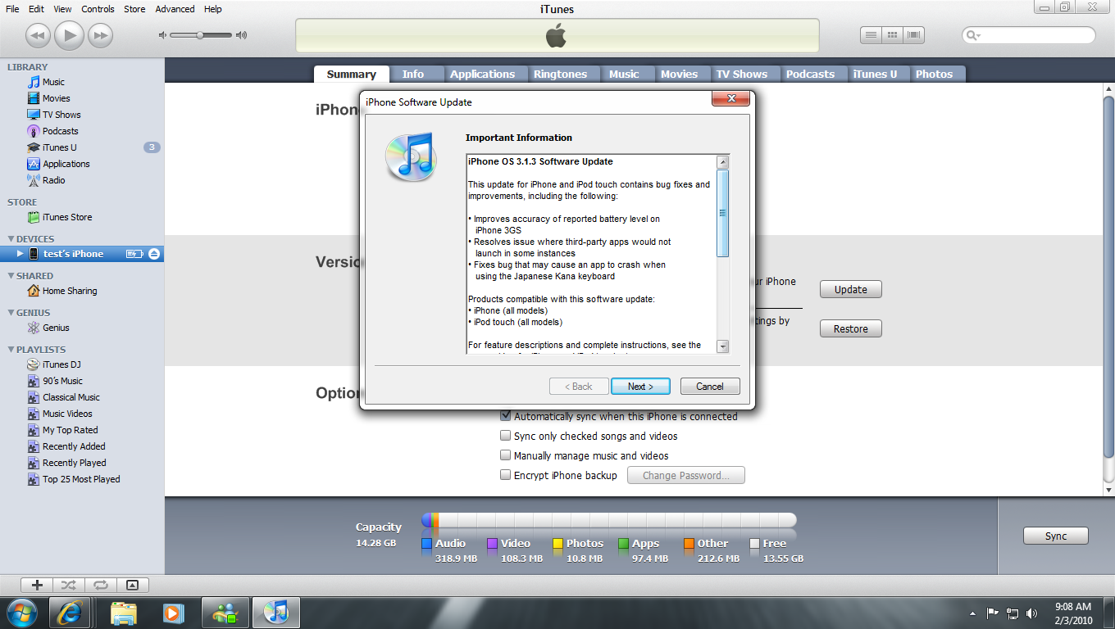This screenshot has height=629, width=1115.
Task: Click the Next track button
Action: [x=100, y=35]
